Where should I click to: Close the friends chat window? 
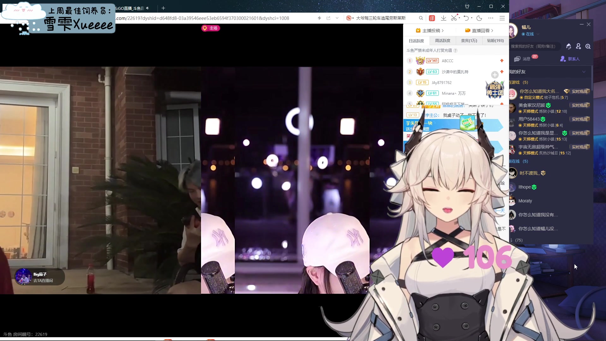[x=589, y=24]
